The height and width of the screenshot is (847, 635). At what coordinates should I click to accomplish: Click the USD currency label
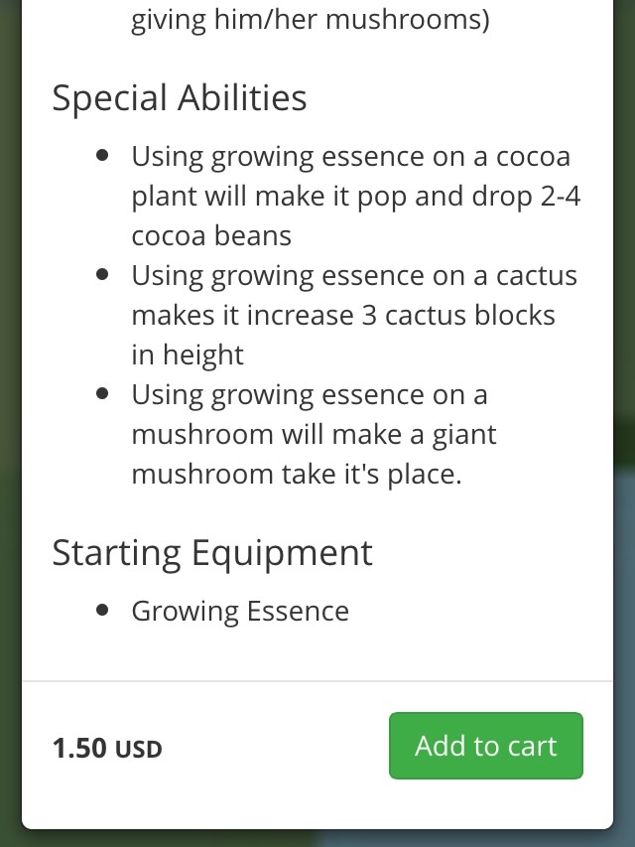tap(138, 750)
